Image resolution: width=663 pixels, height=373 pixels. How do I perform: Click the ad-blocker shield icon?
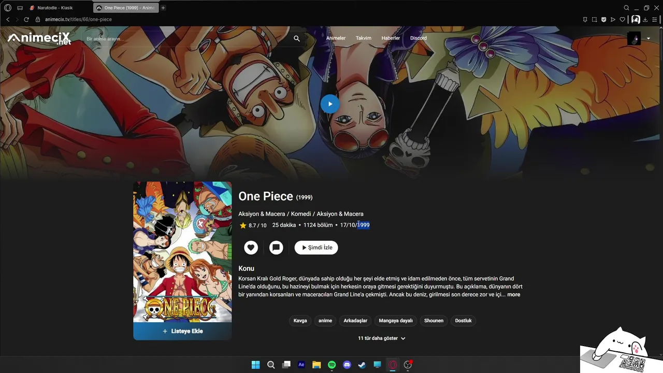tap(603, 19)
